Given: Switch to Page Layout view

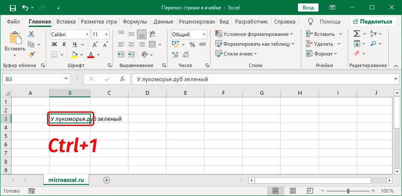Looking at the screenshot, I should tap(293, 191).
